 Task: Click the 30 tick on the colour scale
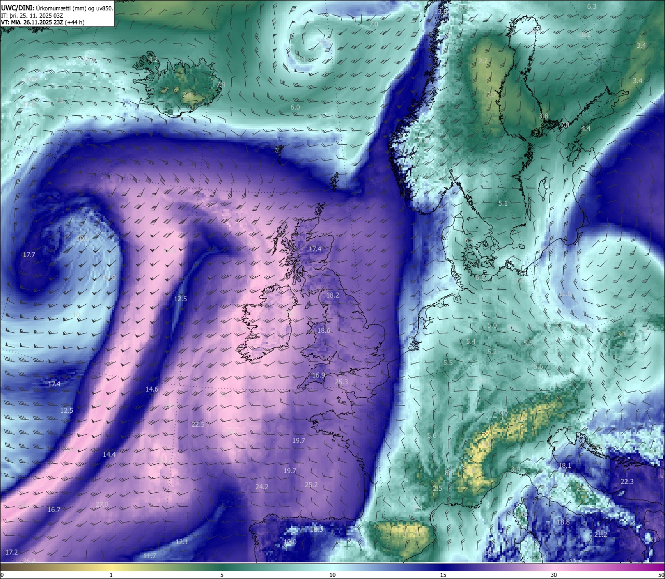[x=554, y=575]
